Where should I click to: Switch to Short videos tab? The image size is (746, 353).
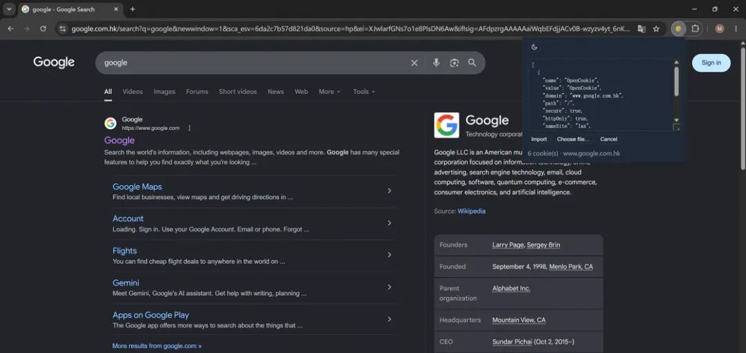(238, 92)
